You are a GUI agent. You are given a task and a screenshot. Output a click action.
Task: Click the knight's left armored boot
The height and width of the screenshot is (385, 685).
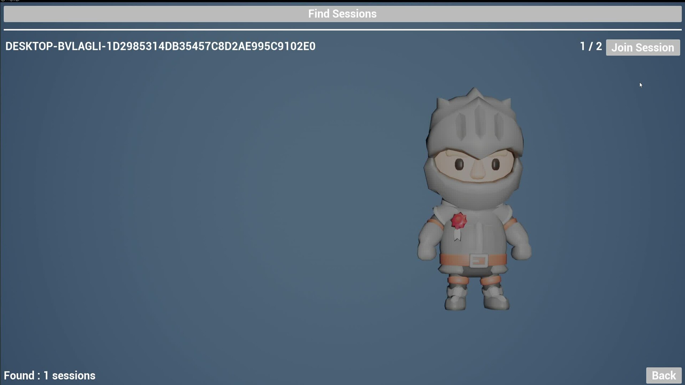pos(456,299)
